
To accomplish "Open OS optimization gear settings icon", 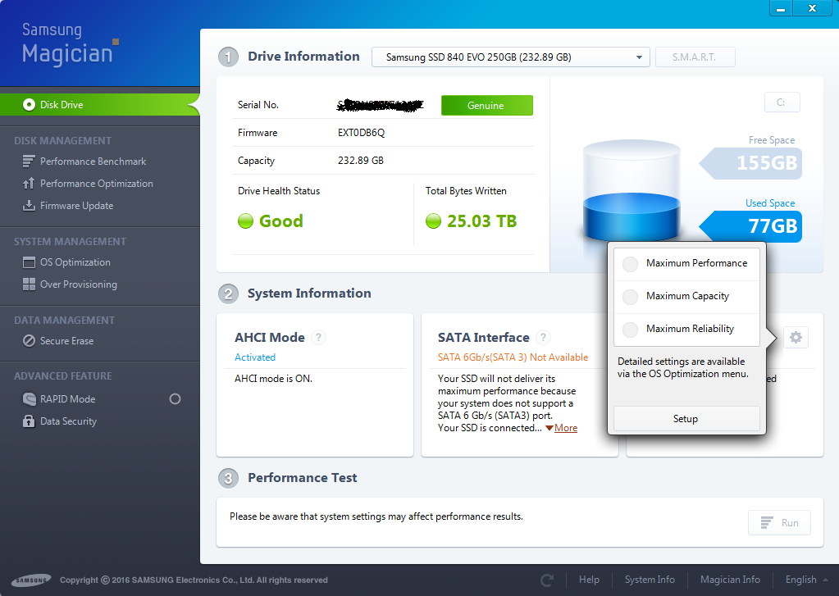I will 796,337.
